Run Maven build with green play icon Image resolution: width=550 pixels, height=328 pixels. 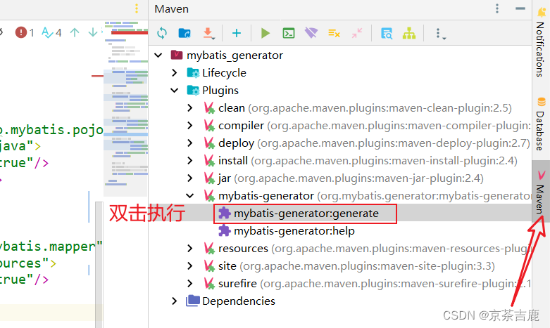point(265,33)
